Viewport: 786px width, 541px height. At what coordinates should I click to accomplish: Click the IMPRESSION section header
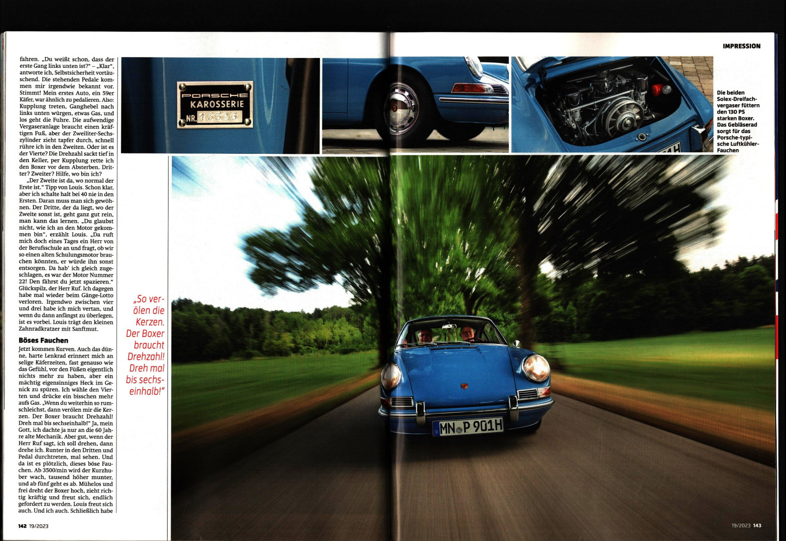click(x=741, y=46)
